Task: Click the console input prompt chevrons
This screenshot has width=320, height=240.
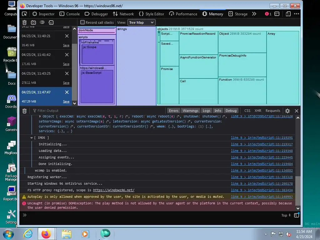Action: [x=25, y=215]
